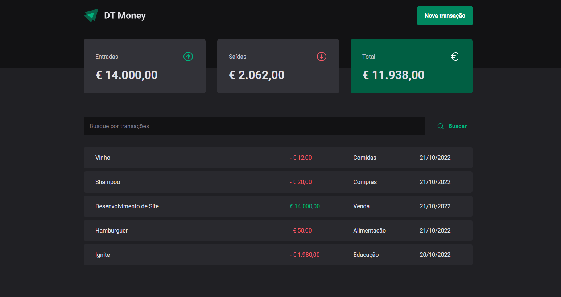Click the red down-arrow on Saídas card
The image size is (561, 297).
click(x=321, y=57)
